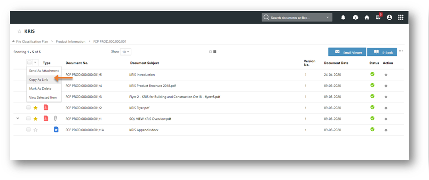Toggle the select-all header checkbox
This screenshot has height=180, width=429.
29,63
